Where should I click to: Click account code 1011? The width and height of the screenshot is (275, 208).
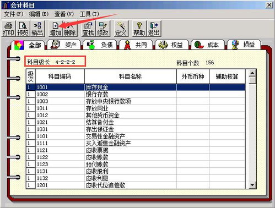[x=42, y=108]
